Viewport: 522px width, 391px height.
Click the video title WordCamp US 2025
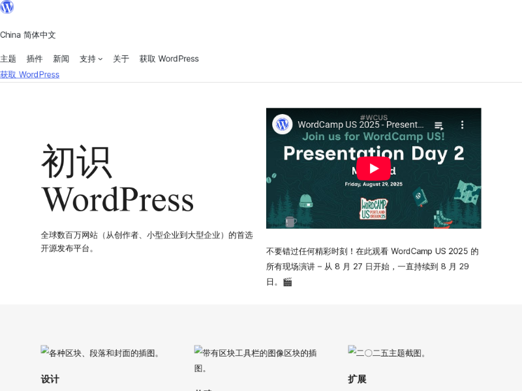pos(360,124)
